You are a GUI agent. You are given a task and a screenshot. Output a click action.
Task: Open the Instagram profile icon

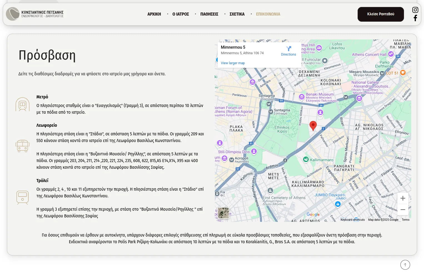(415, 10)
